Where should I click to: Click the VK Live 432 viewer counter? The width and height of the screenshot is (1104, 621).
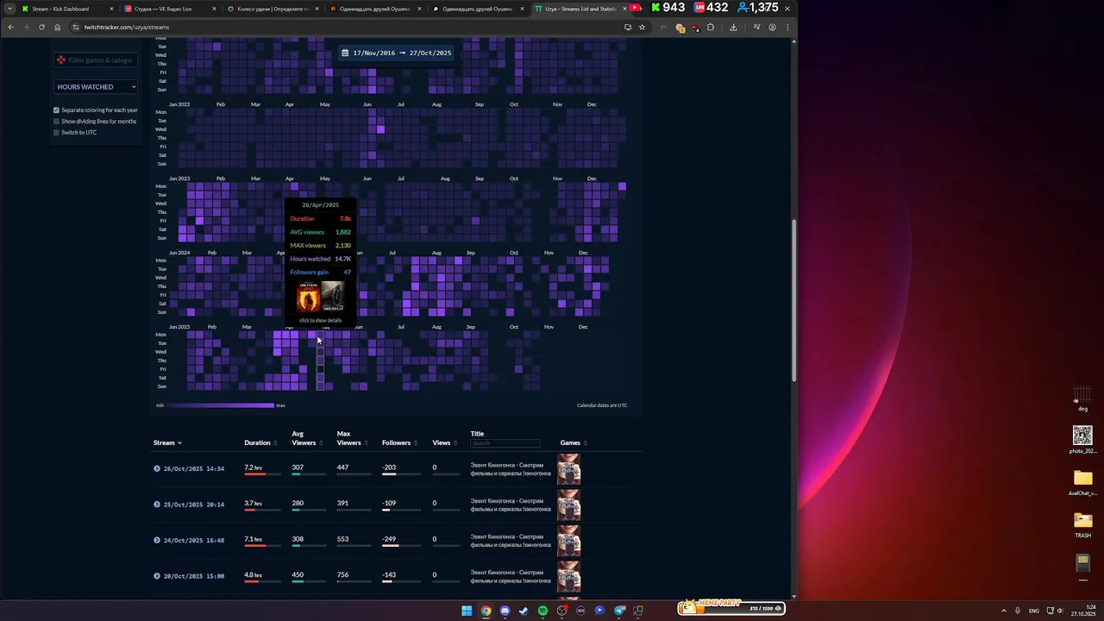pyautogui.click(x=711, y=8)
